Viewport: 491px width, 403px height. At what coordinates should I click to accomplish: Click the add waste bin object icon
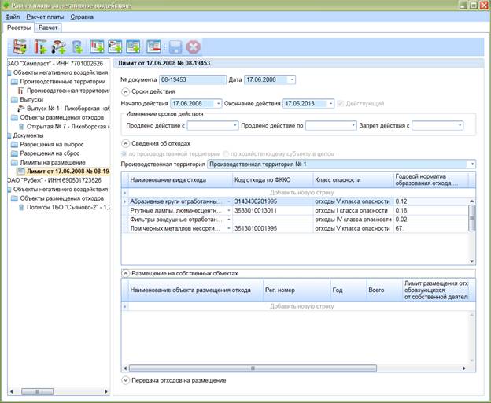pos(77,46)
